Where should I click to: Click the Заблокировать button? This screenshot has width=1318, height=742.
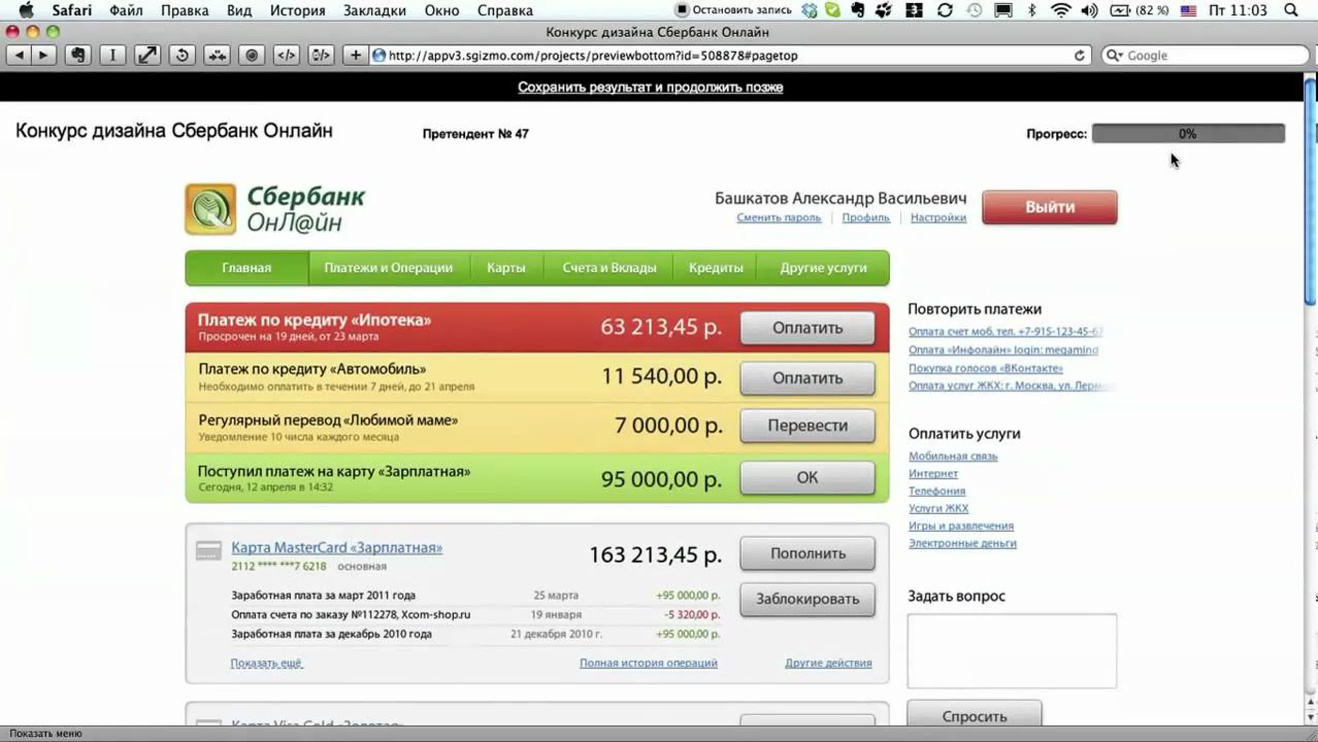coord(807,599)
